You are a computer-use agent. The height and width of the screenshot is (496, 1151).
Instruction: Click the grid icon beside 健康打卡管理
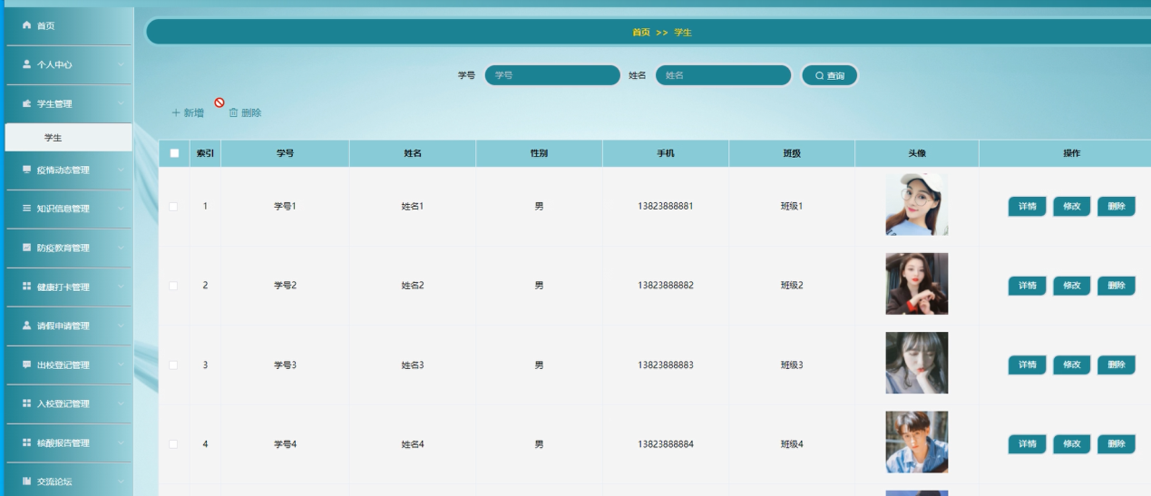tap(26, 287)
